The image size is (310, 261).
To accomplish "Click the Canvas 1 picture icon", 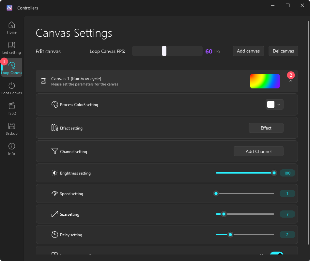I will 43,81.
